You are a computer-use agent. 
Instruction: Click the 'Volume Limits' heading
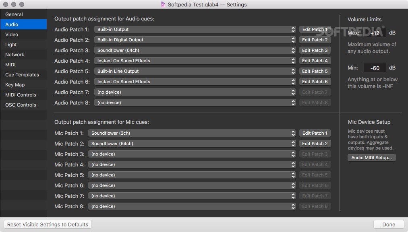point(365,19)
